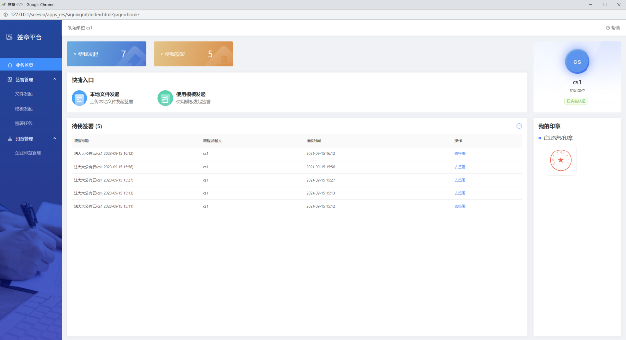The height and width of the screenshot is (340, 626).
Task: Click the more options ellipsis in 待我签署
Action: [519, 126]
